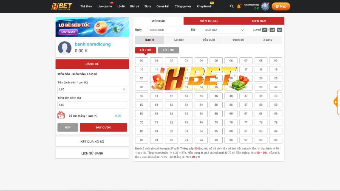The width and height of the screenshot is (340, 191).
Task: Click the HBET logo in header
Action: 62,6
